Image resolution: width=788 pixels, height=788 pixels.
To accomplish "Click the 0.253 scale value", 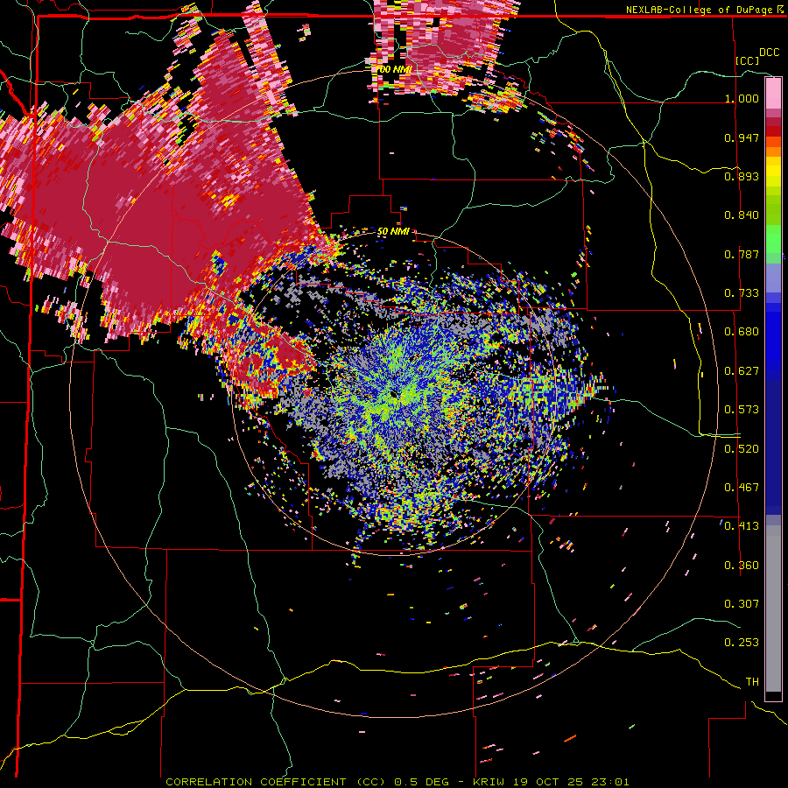I will click(742, 643).
